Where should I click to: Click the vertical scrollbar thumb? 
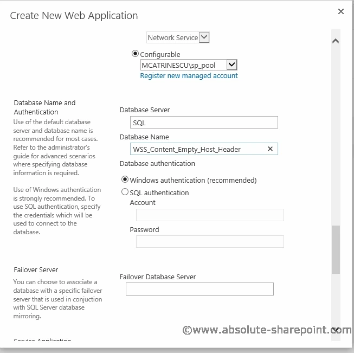coord(336,249)
